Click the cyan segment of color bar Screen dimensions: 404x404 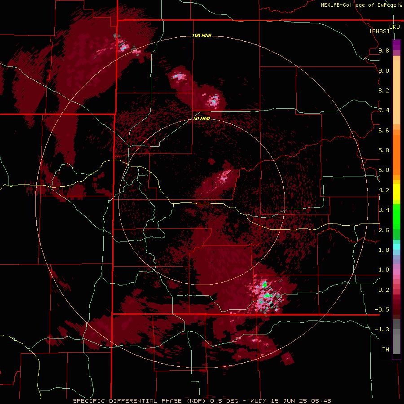tap(396, 247)
